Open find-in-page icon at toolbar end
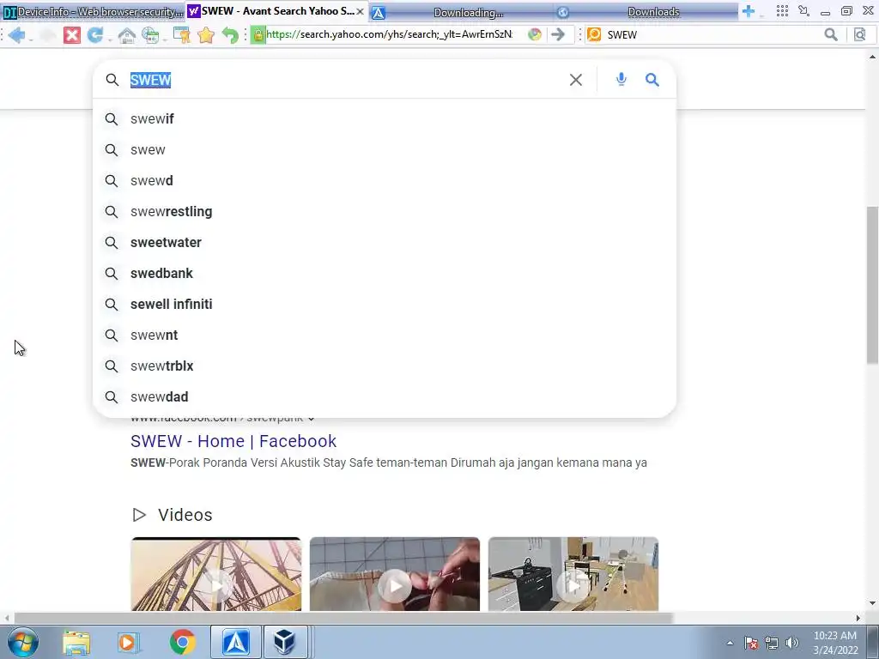The image size is (879, 659). pos(859,34)
